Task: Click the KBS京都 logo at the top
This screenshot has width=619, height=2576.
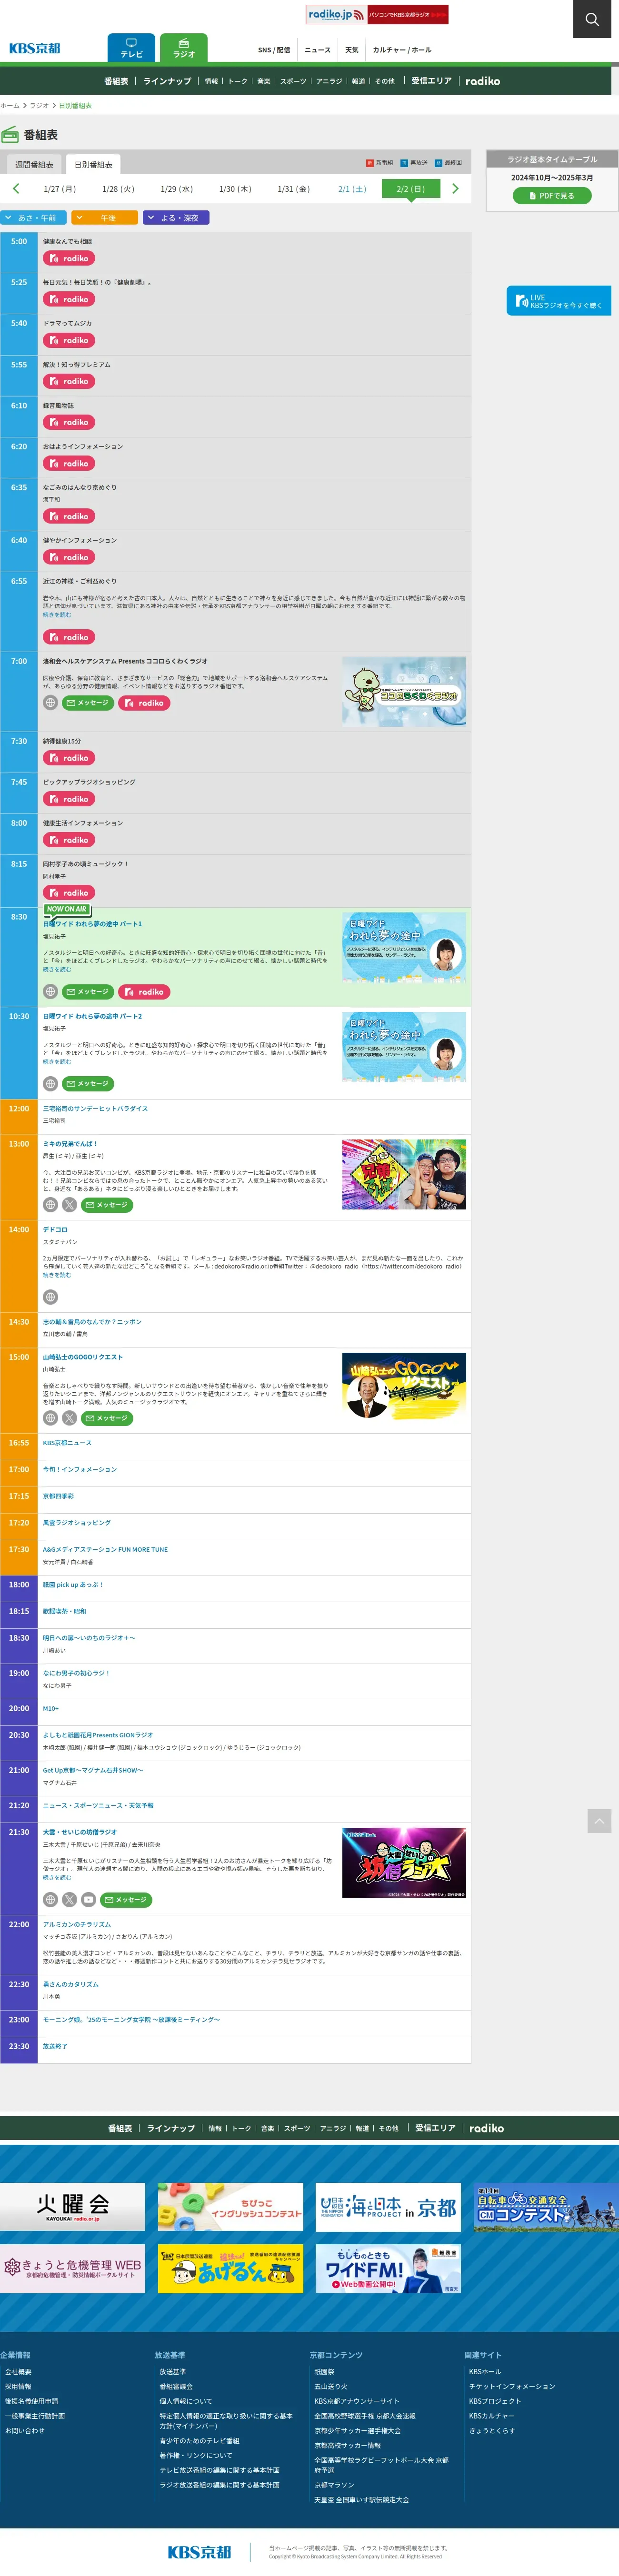Action: pyautogui.click(x=35, y=48)
